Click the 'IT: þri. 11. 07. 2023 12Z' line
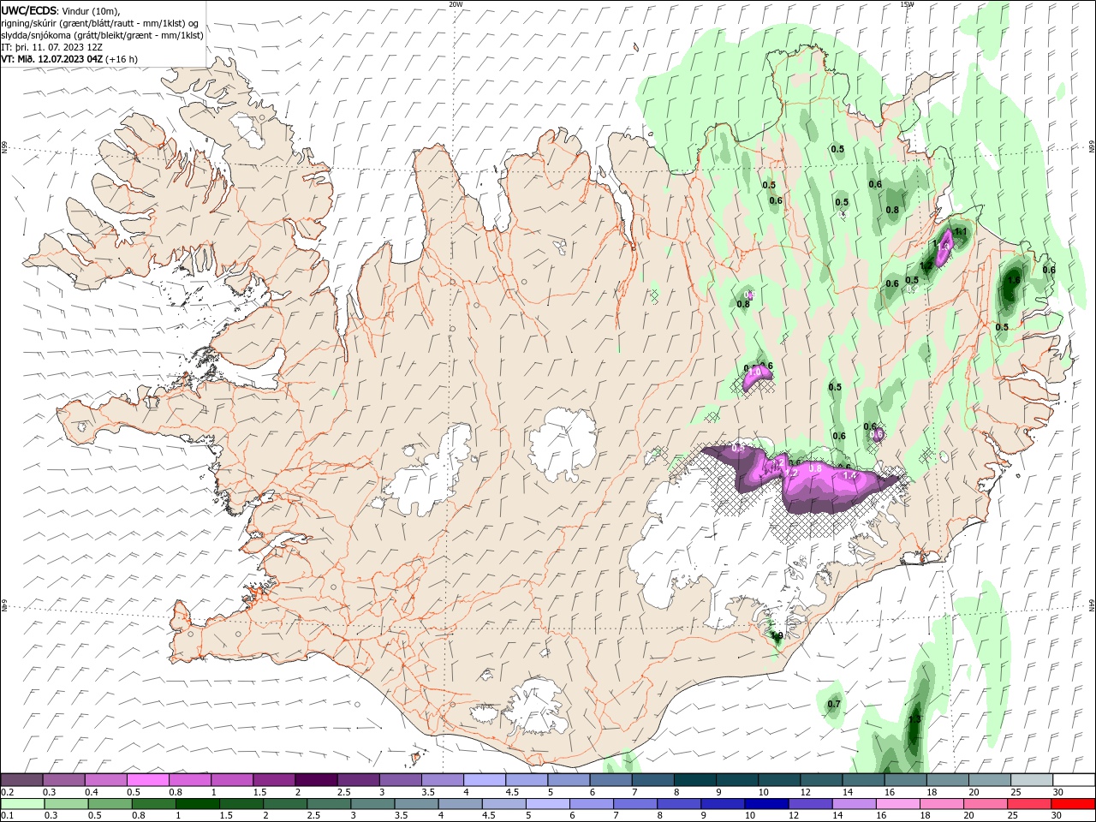The width and height of the screenshot is (1096, 822). pyautogui.click(x=52, y=47)
